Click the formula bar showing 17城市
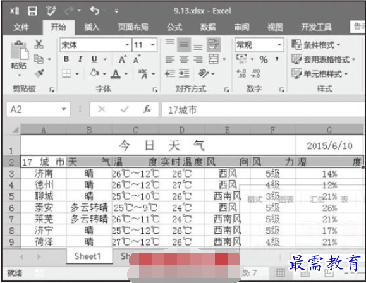The image size is (366, 283). click(264, 110)
